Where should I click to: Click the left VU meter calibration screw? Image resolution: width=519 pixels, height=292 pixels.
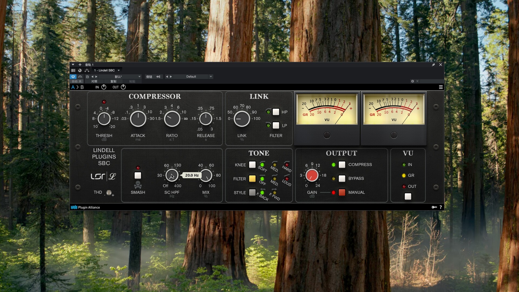coord(327,135)
